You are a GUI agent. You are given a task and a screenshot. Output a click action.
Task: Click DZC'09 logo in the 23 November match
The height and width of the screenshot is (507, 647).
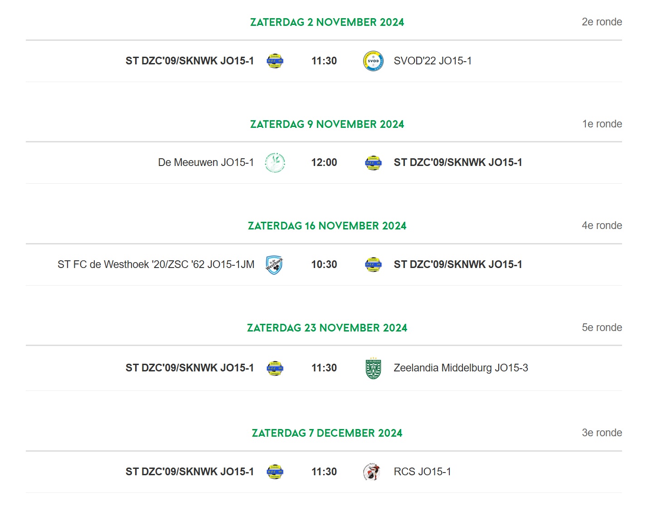pos(275,368)
